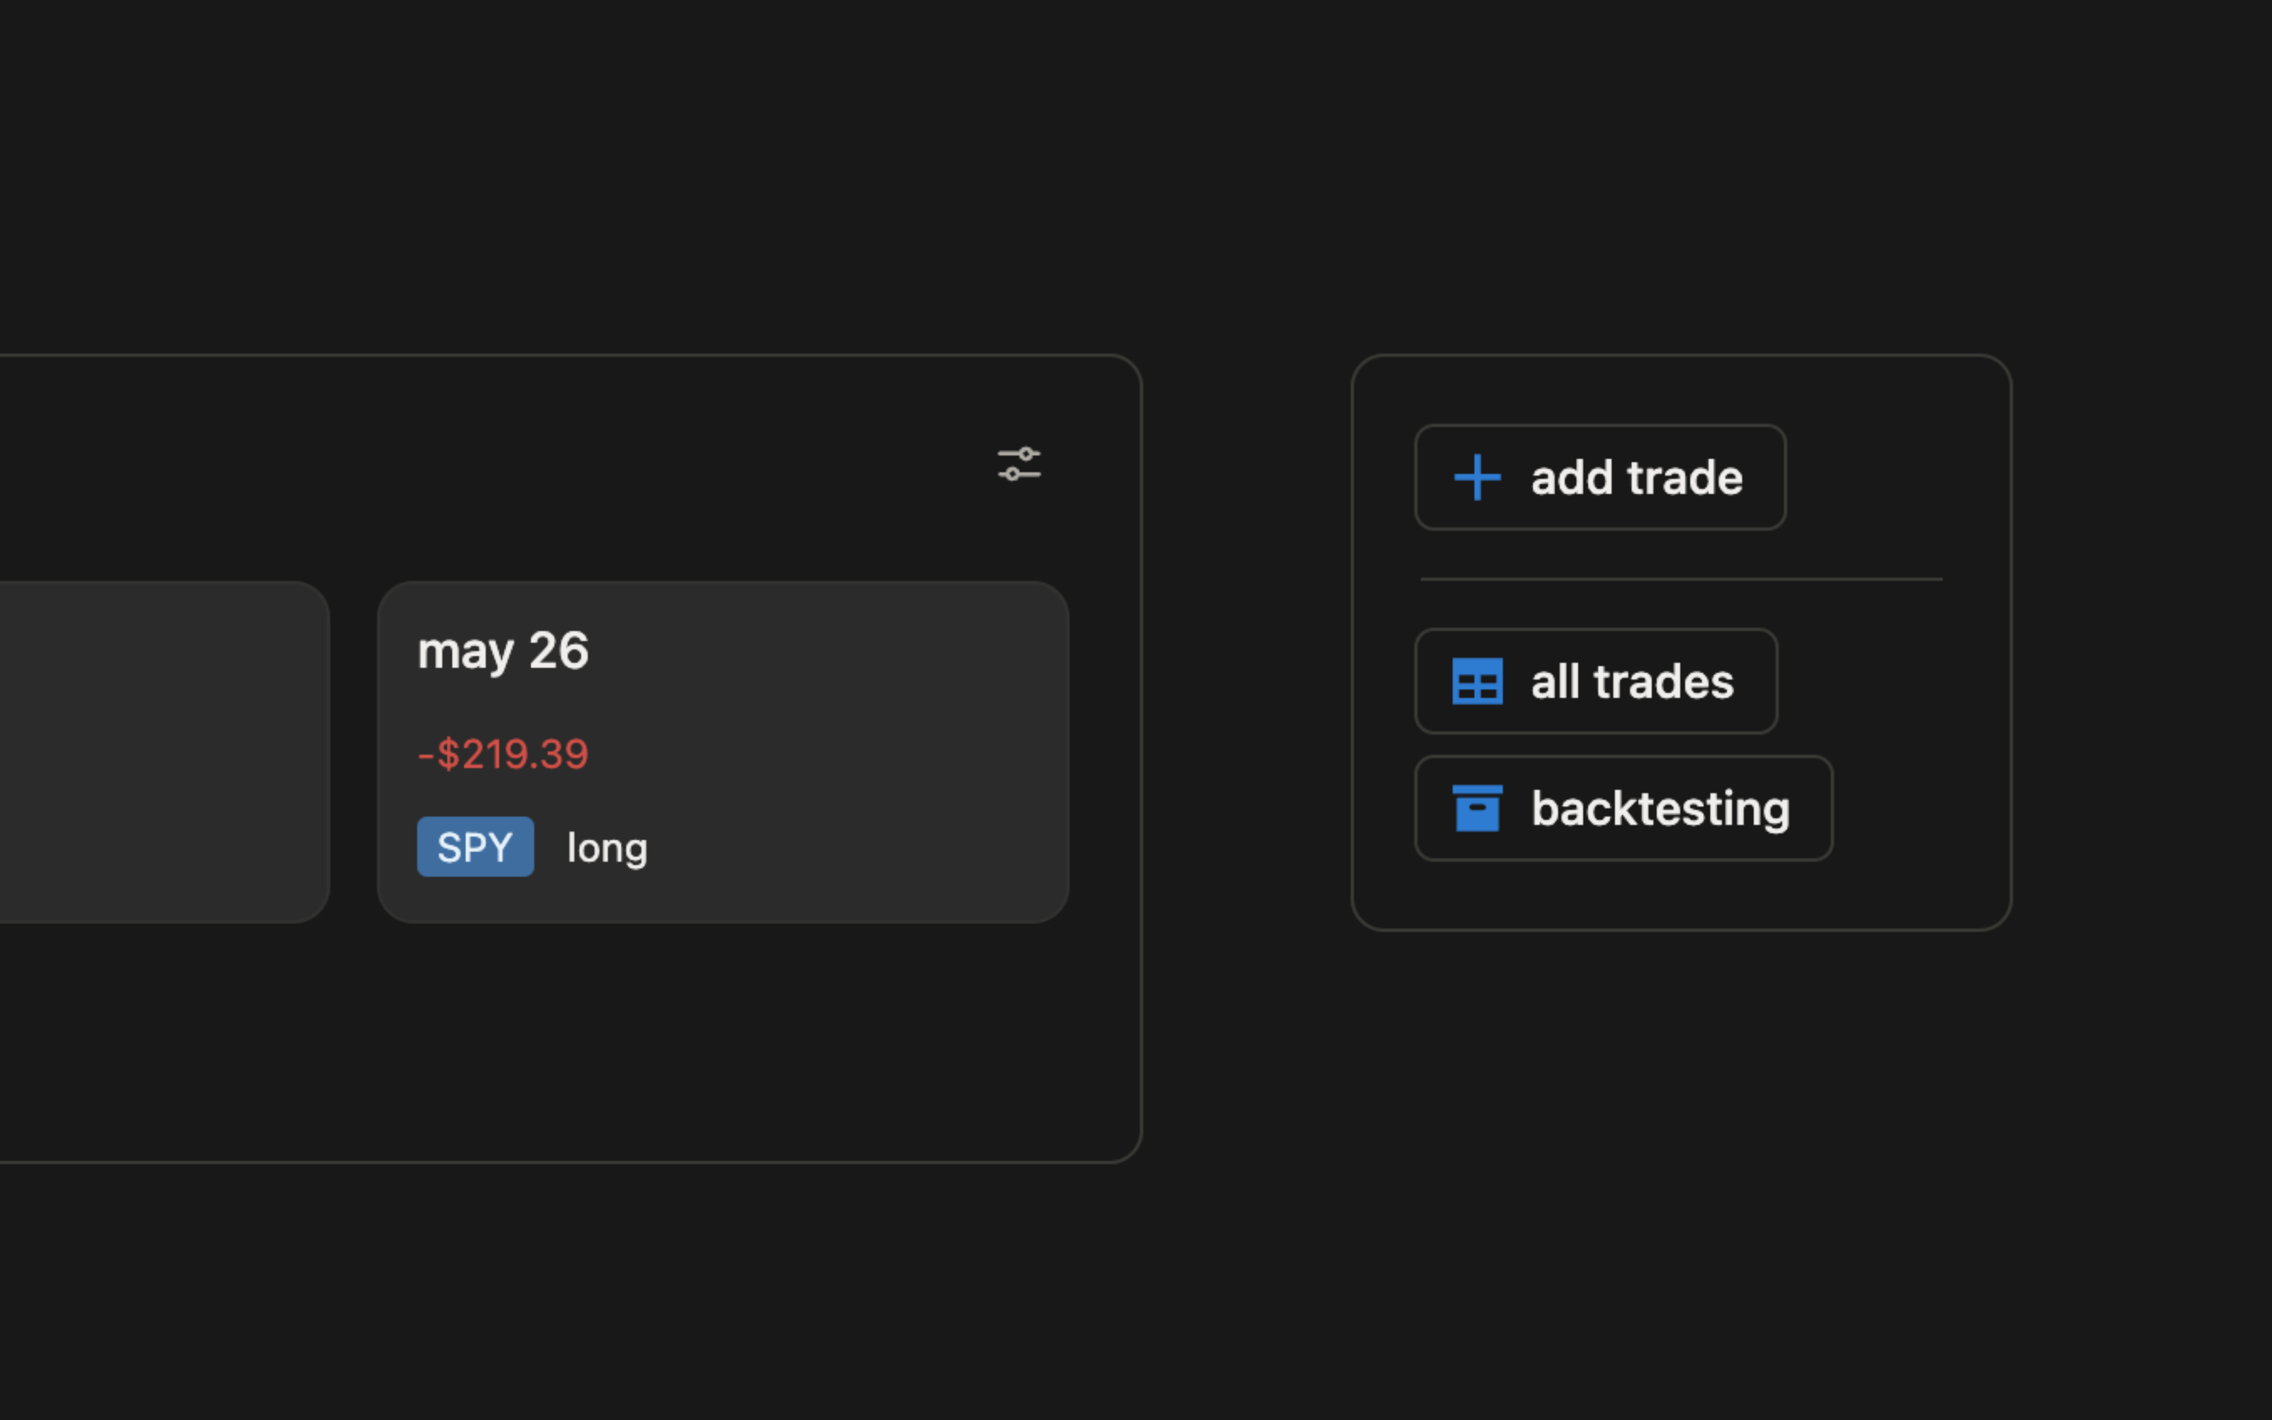Click the divider line under add trade
The image size is (2272, 1420).
point(1682,579)
